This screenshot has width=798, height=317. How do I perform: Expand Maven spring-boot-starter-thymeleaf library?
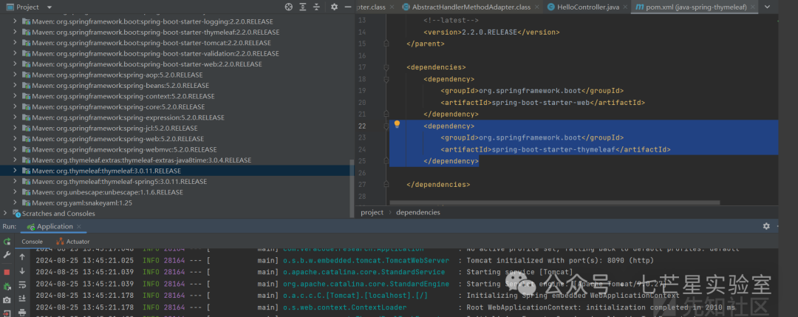point(16,32)
